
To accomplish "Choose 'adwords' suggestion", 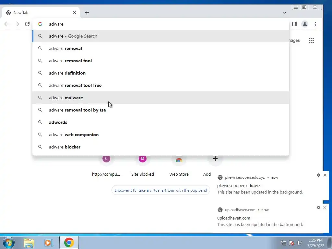I will click(x=161, y=122).
